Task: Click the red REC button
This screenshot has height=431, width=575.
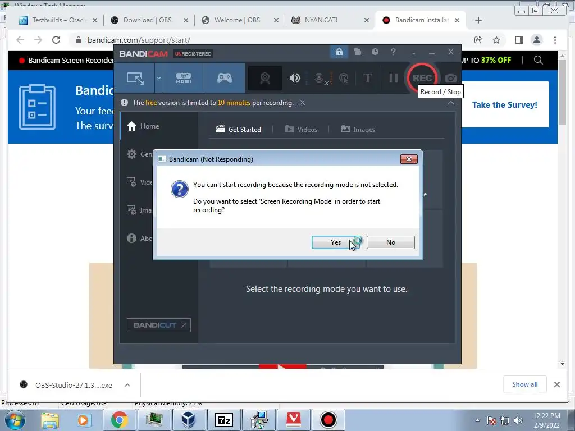Action: 422,78
